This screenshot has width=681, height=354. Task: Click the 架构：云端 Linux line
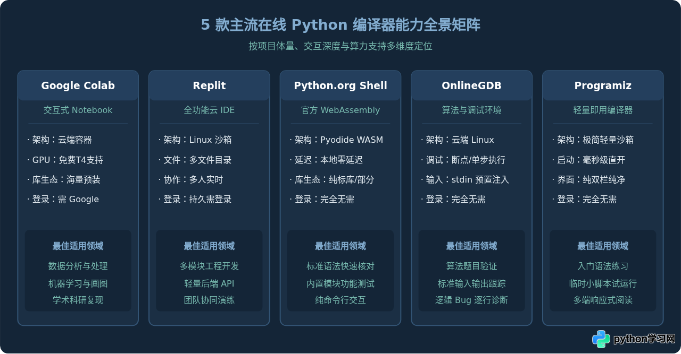coord(458,140)
